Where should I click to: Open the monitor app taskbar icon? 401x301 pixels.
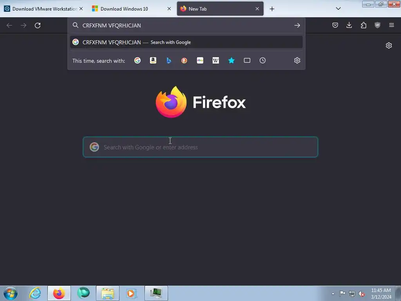[156, 293]
